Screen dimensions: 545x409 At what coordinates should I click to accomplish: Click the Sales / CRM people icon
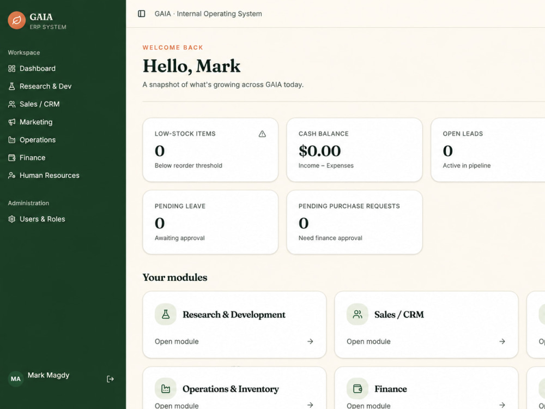tap(12, 104)
